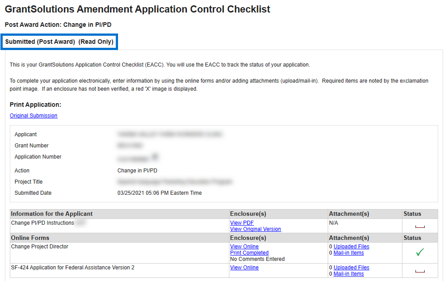
Task: Click green checkmark status for Change Project Director
Action: pos(419,253)
